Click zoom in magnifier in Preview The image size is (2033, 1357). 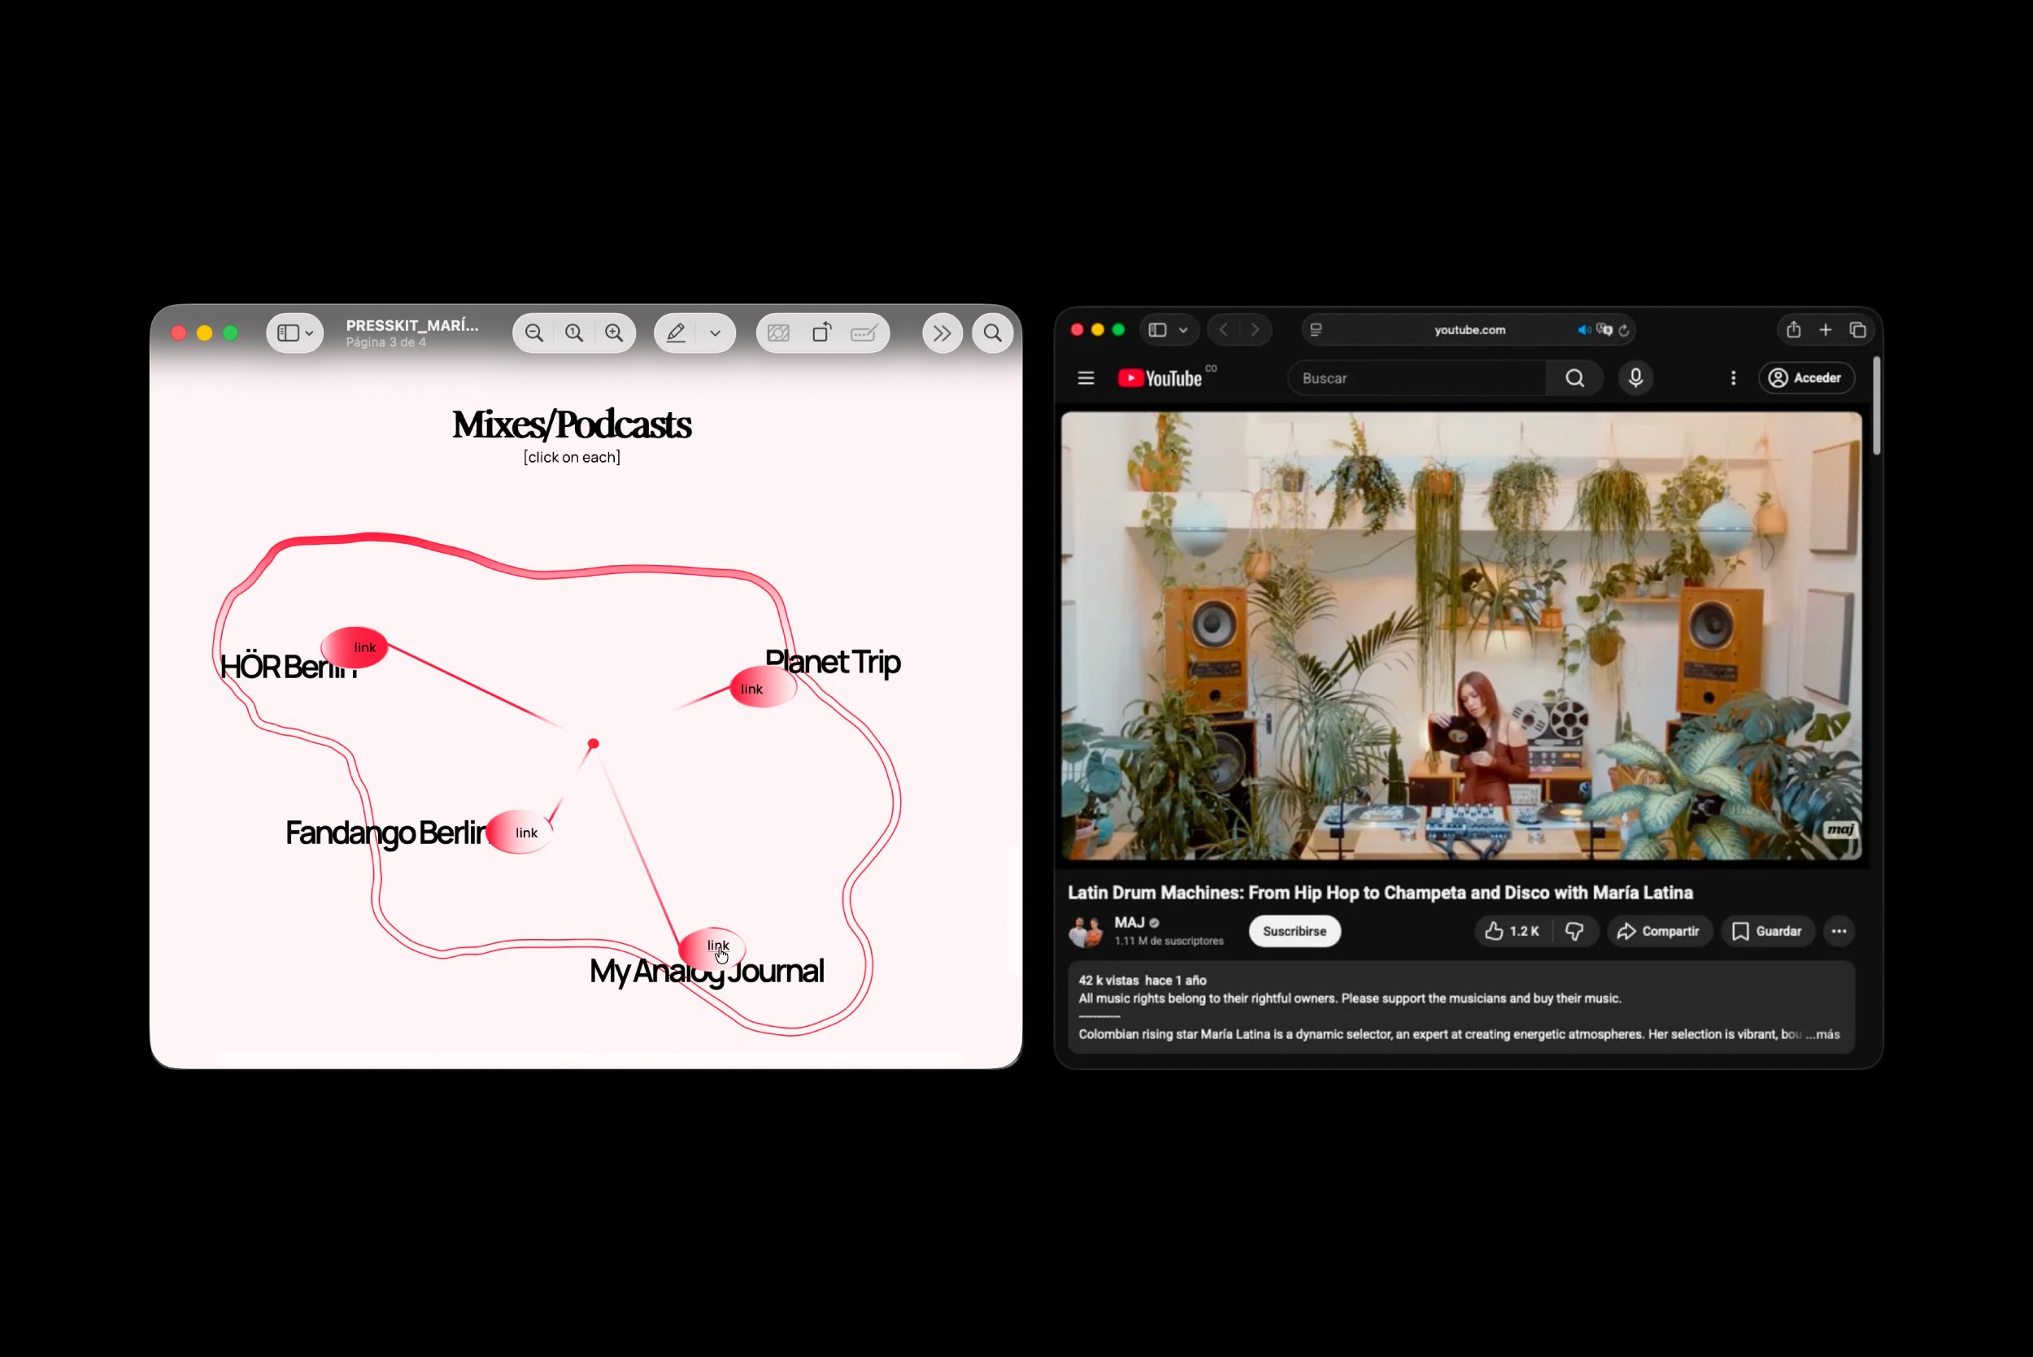(x=614, y=333)
